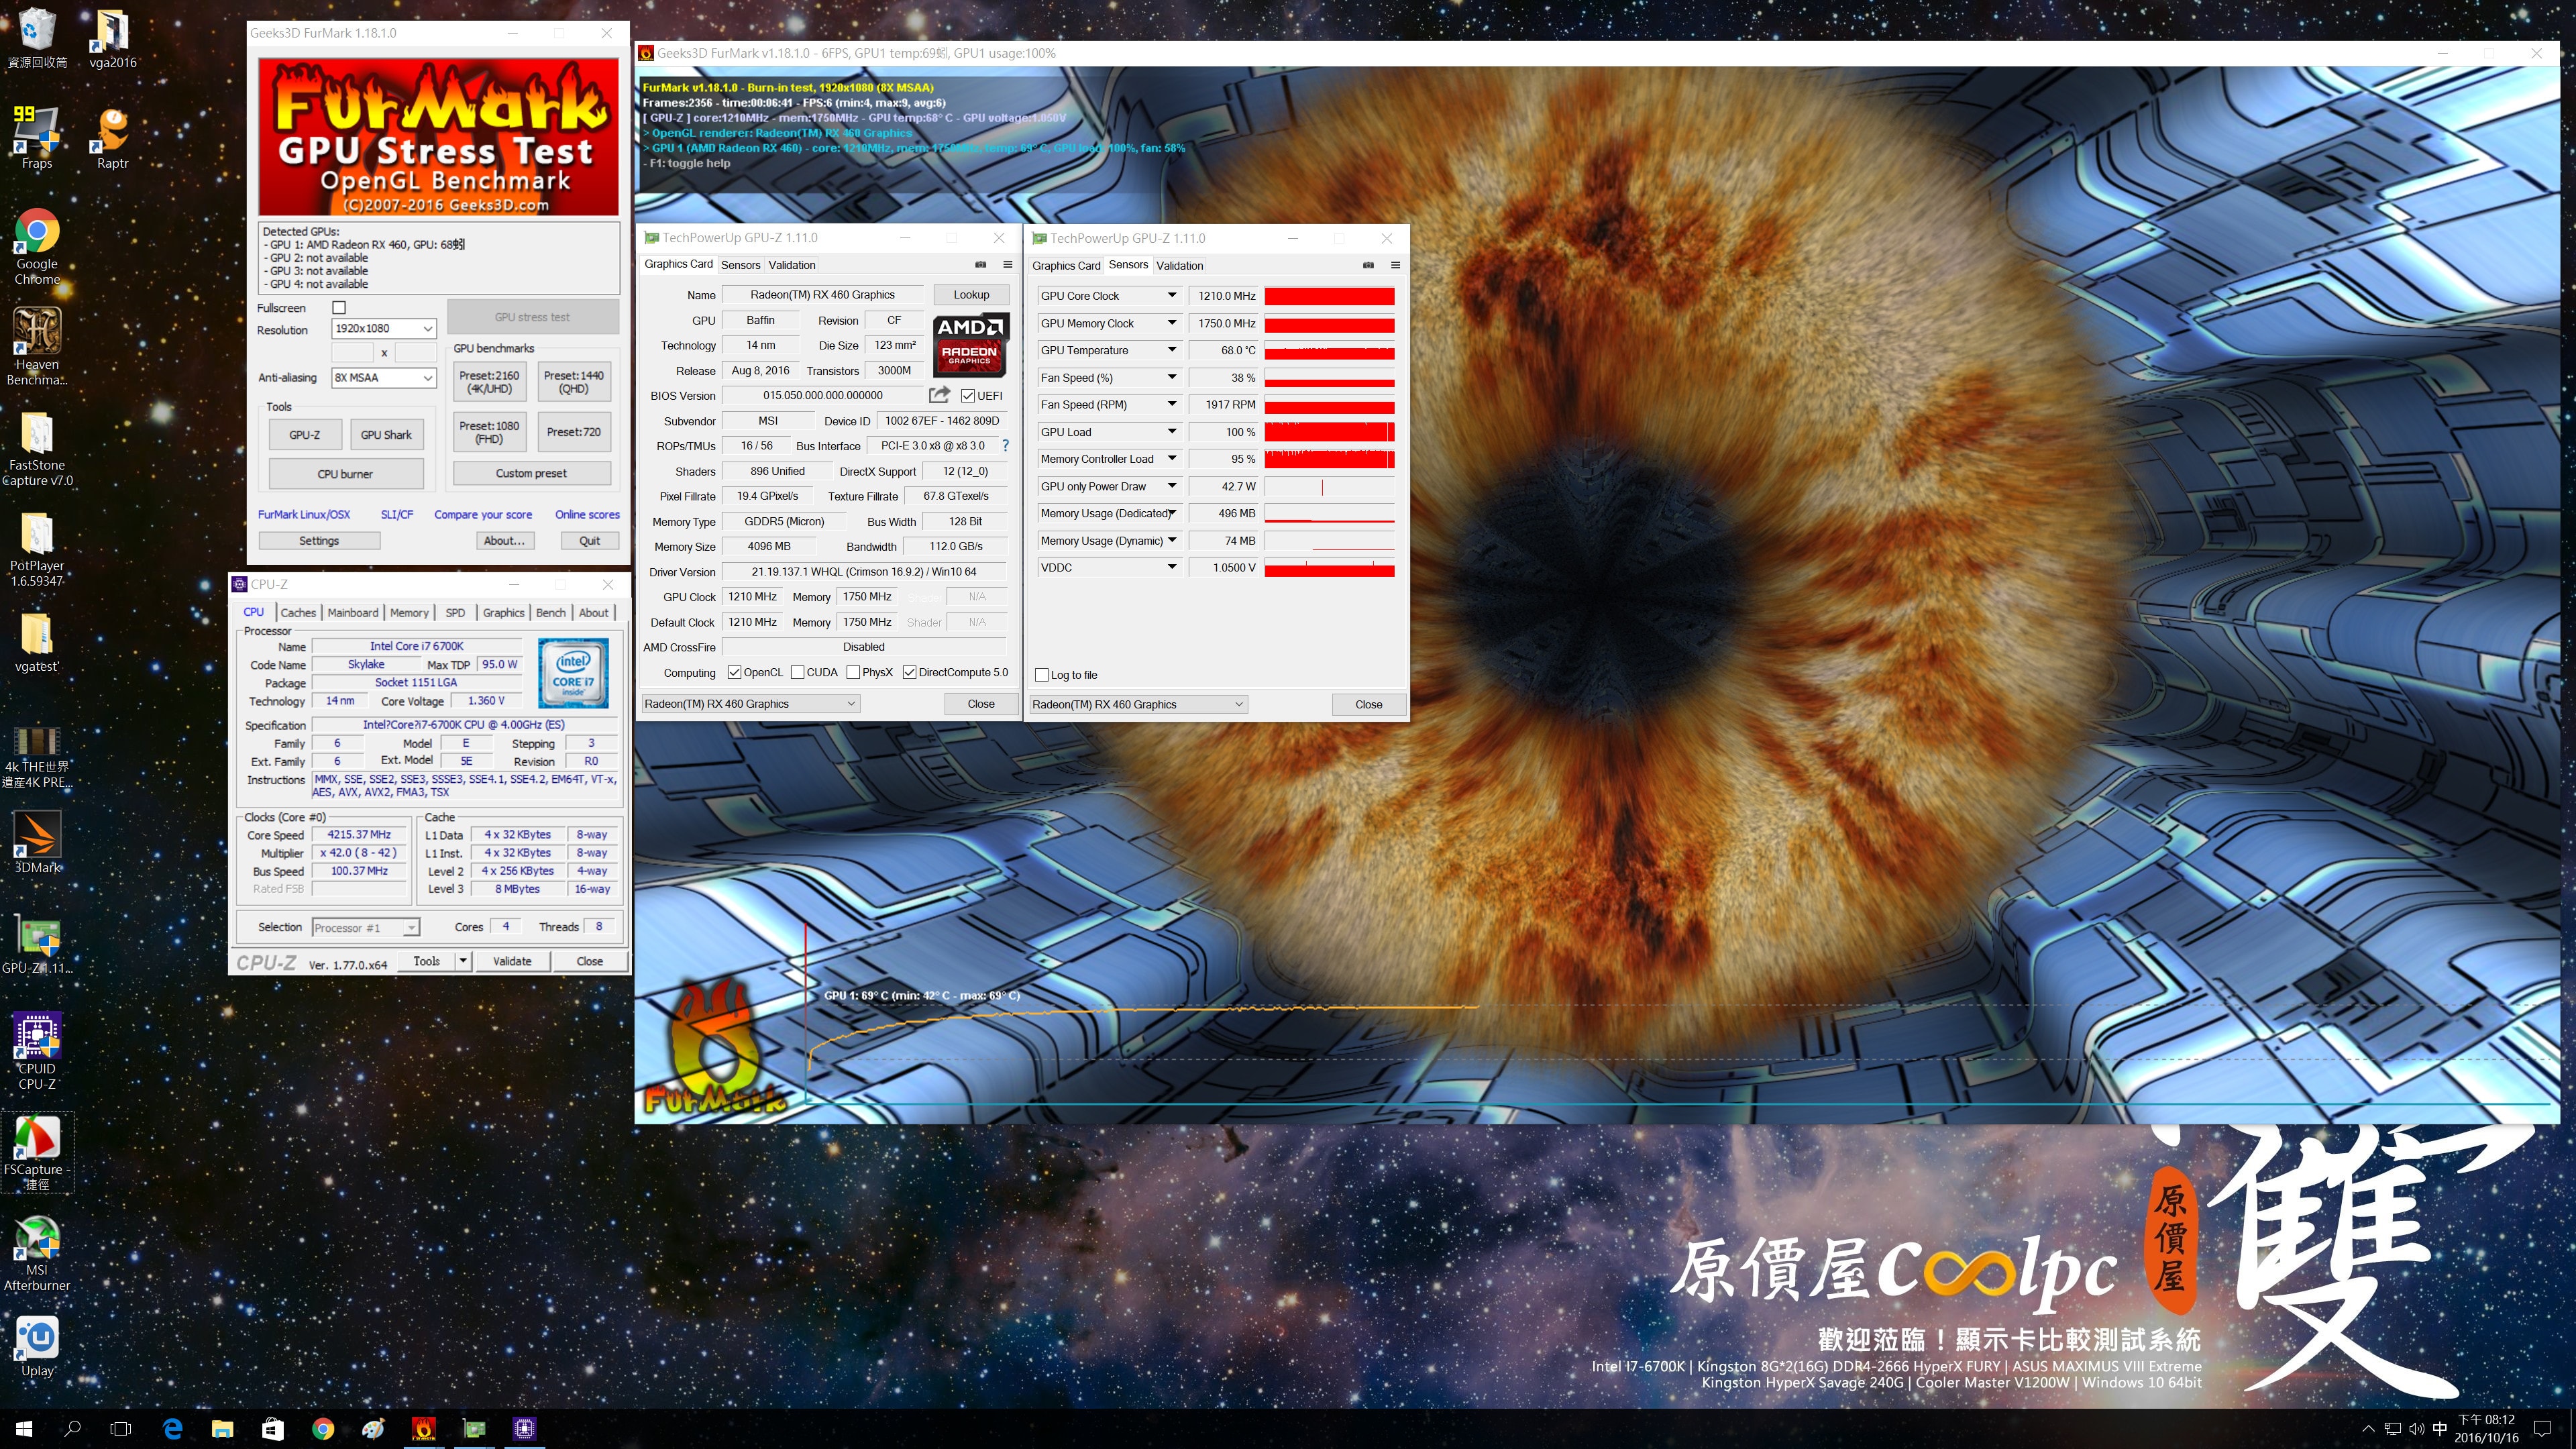Image resolution: width=2576 pixels, height=1449 pixels.
Task: Click the camera icon in GPU-Z Sensors window
Action: 1369,265
